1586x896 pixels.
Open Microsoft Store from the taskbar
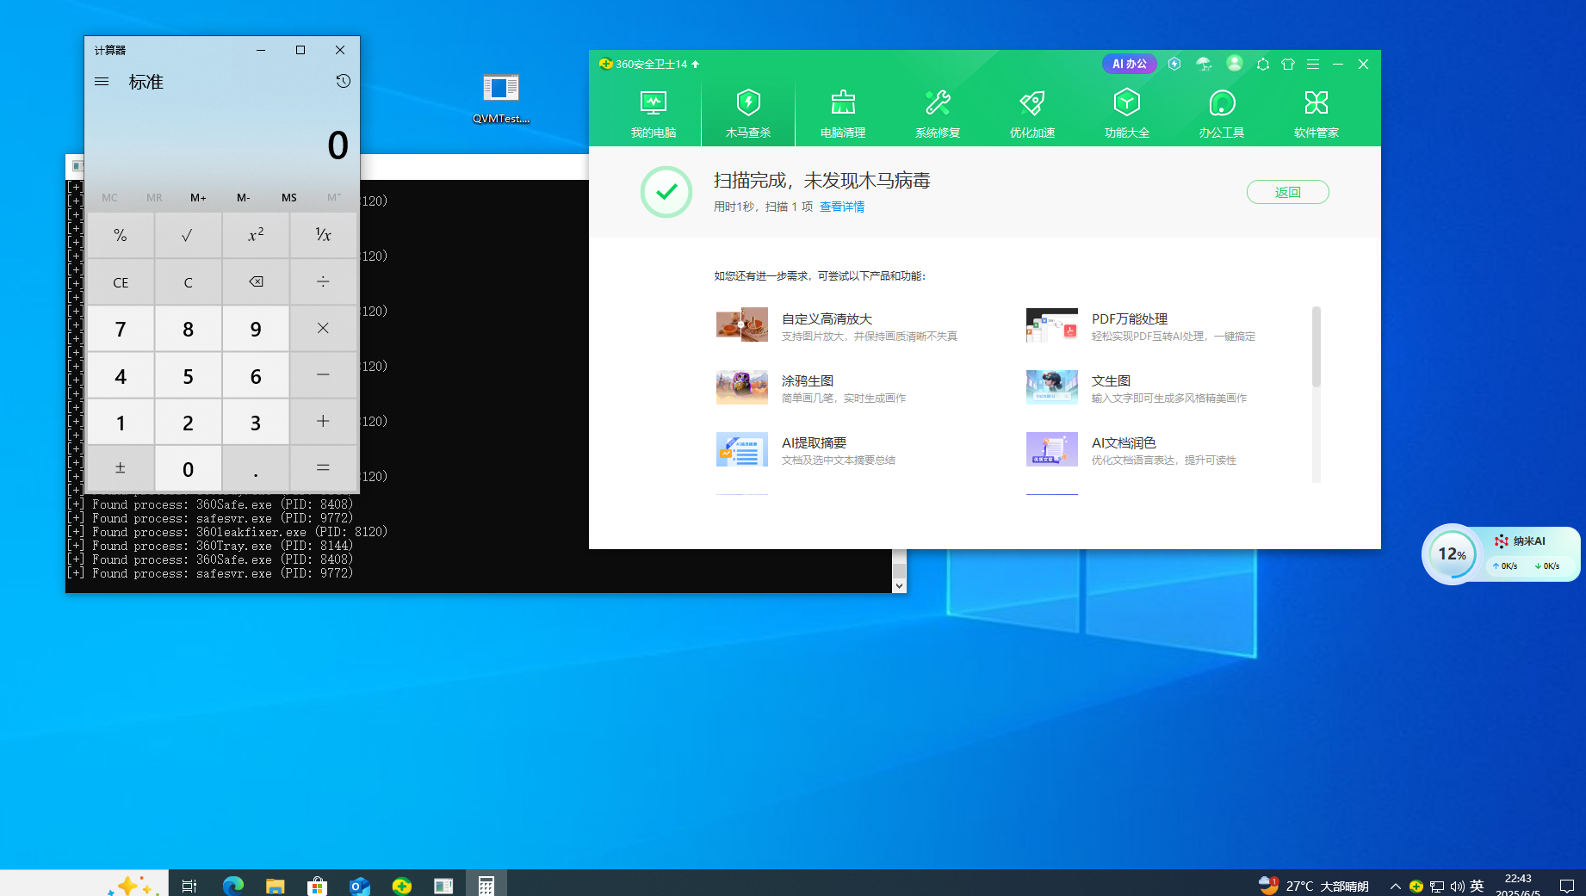317,885
